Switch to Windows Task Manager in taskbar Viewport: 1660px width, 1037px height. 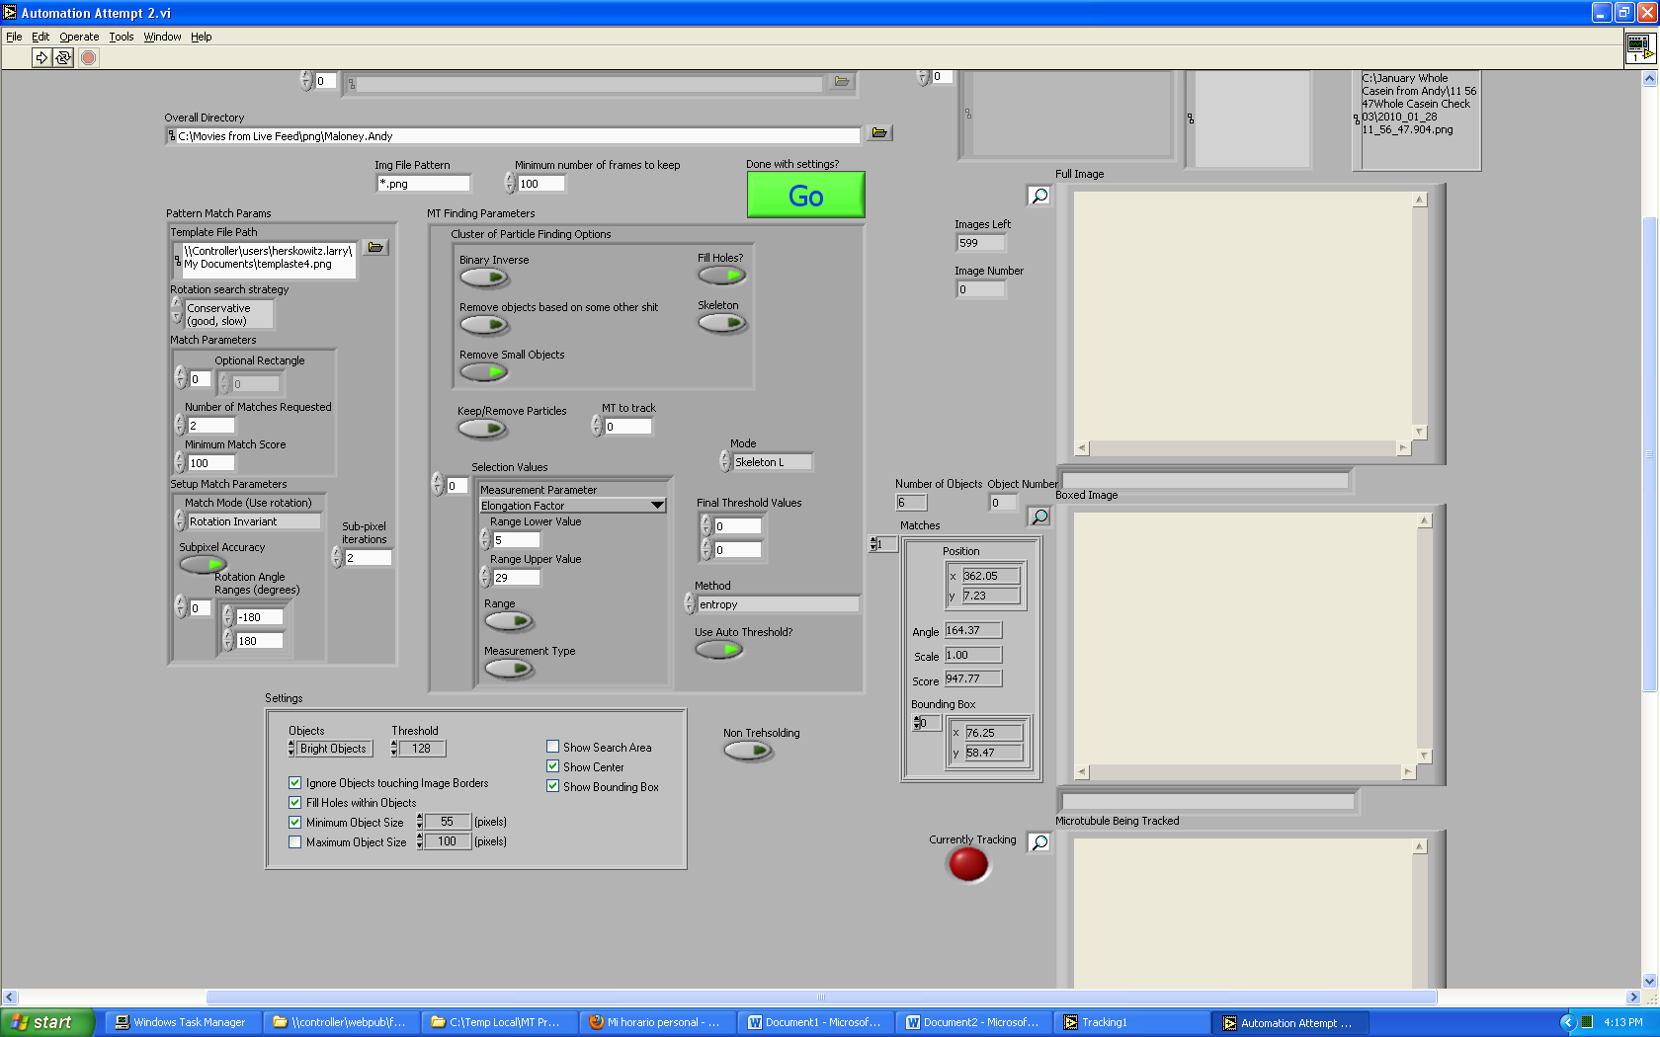coord(181,1022)
